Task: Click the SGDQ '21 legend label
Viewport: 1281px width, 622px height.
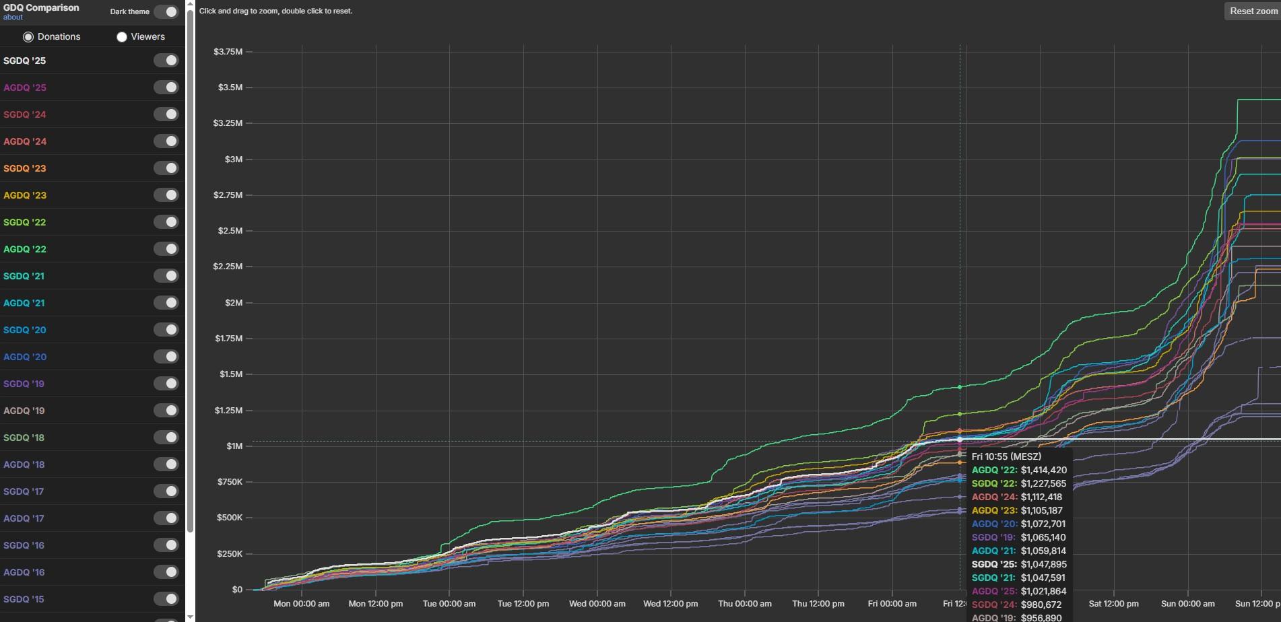Action: click(x=24, y=276)
